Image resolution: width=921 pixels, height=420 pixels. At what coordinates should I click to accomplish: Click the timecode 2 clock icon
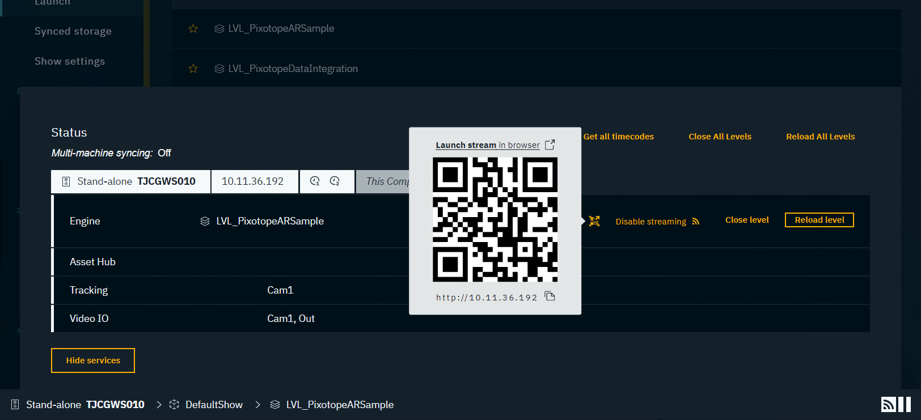pos(335,181)
